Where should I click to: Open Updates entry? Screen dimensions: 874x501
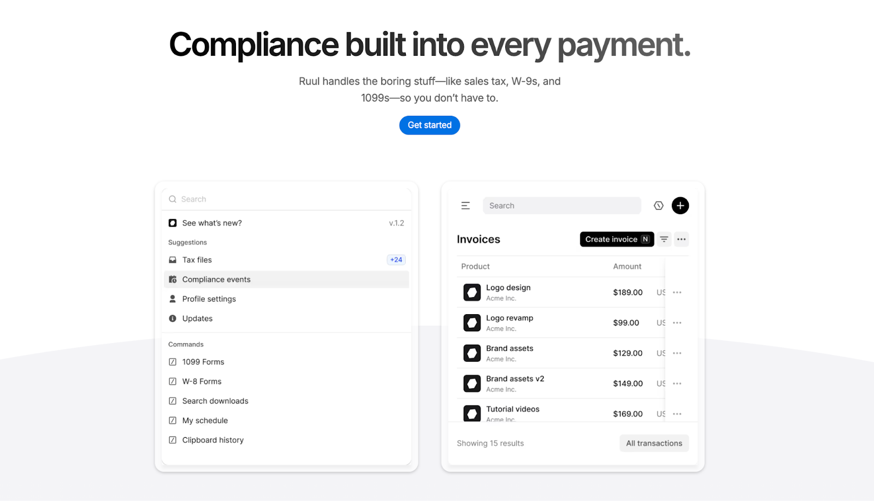[x=286, y=319]
